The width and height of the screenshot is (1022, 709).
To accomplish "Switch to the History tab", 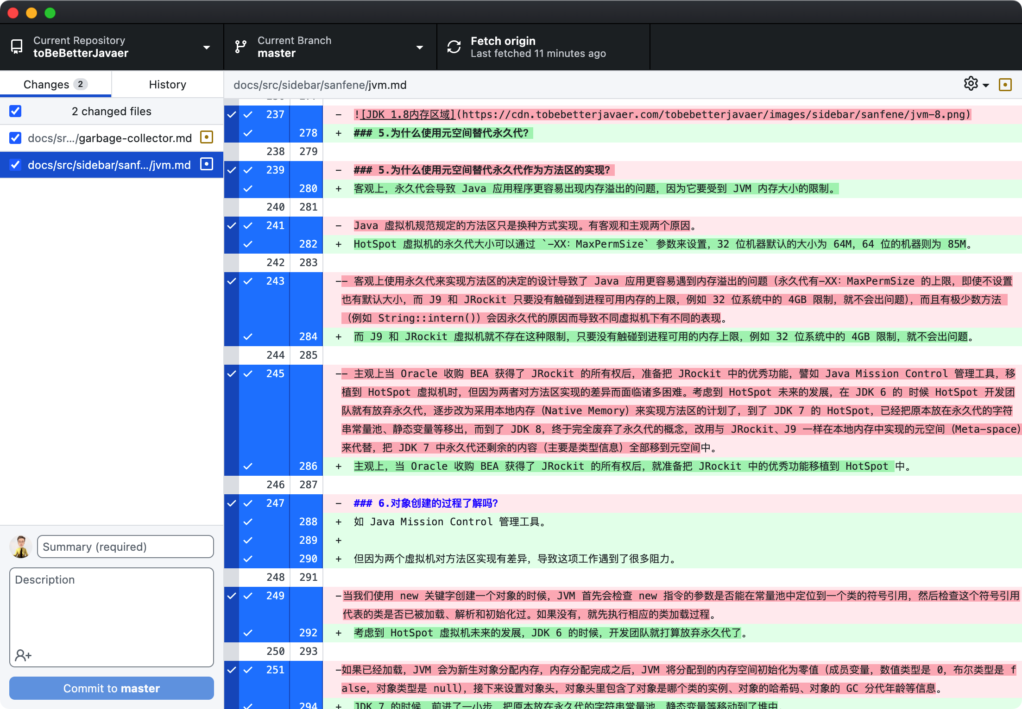I will point(167,84).
